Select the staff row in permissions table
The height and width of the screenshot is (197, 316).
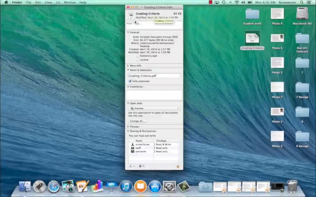pos(154,148)
